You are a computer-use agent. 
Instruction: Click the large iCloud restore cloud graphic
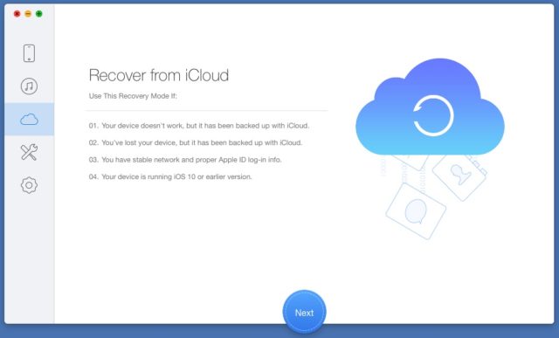coord(430,107)
